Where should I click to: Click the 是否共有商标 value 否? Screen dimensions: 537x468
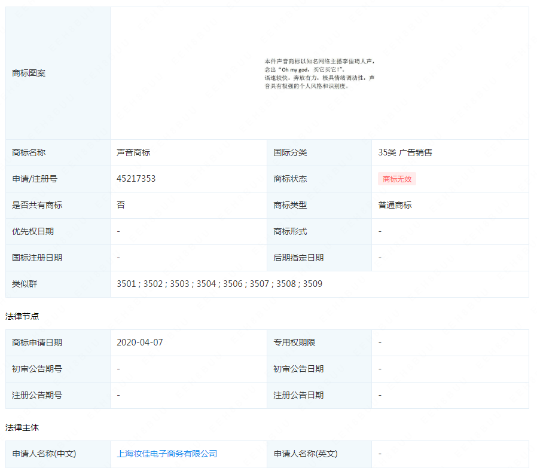point(121,205)
